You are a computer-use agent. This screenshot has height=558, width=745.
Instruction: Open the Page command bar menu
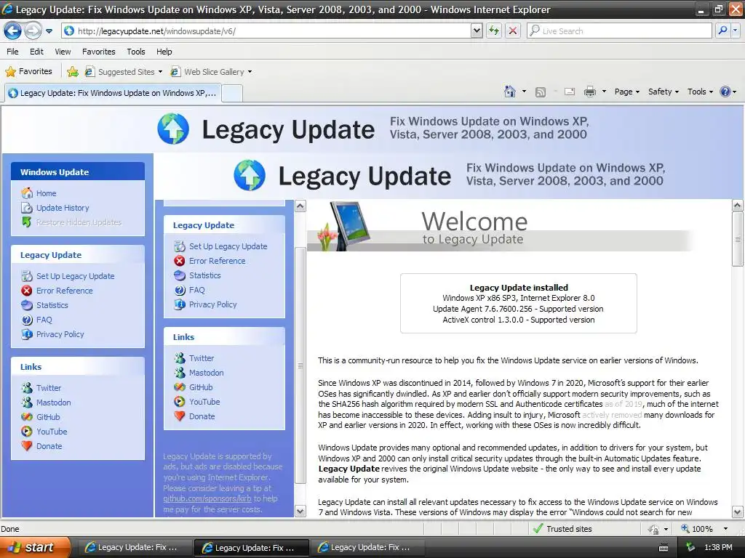tap(627, 92)
